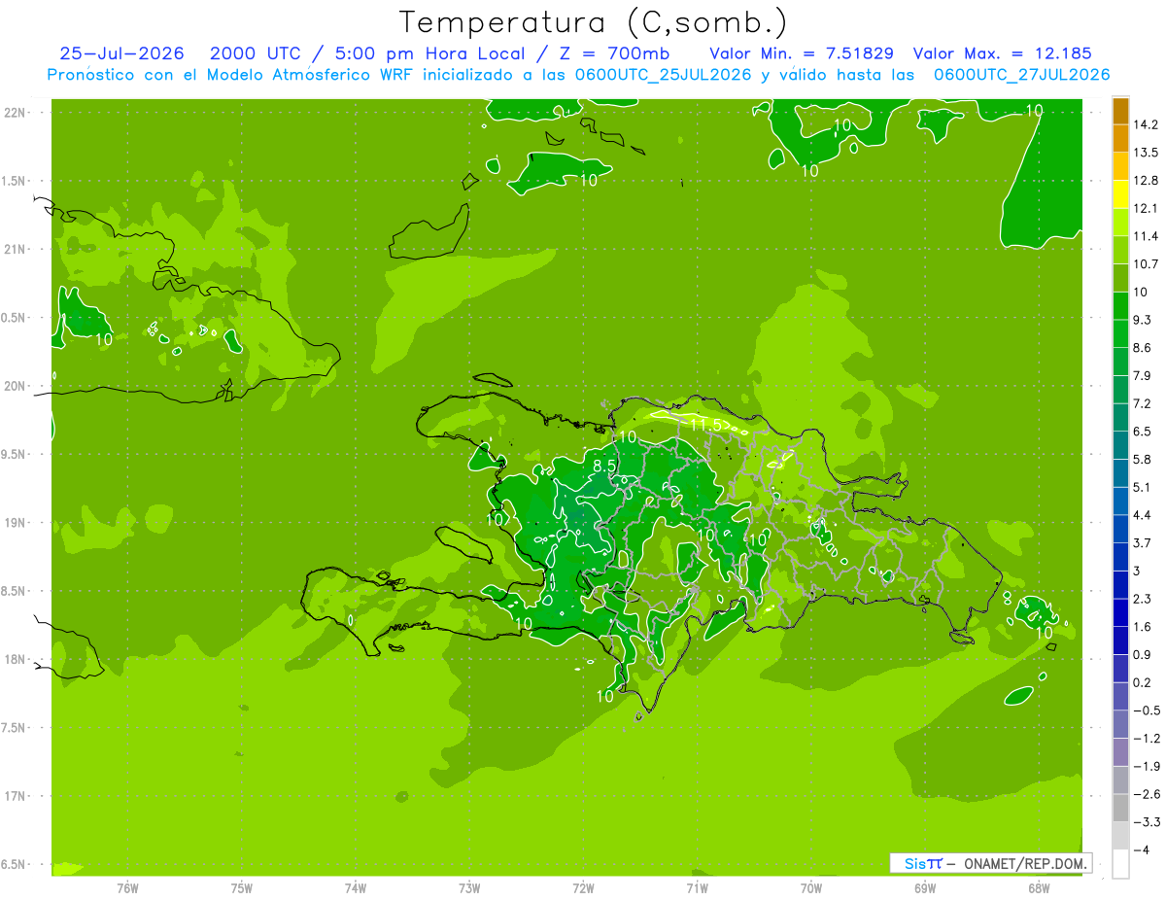The height and width of the screenshot is (901, 1166).
Task: Click the "8.5" contour label over Haiti
Action: pyautogui.click(x=604, y=466)
